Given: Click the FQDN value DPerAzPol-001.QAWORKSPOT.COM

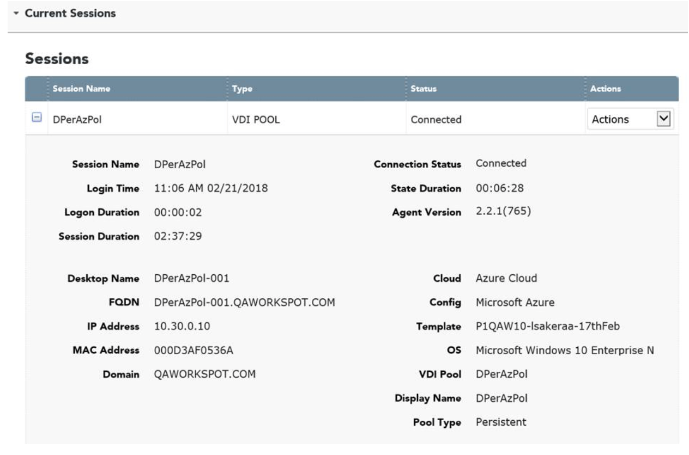Looking at the screenshot, I should 244,302.
